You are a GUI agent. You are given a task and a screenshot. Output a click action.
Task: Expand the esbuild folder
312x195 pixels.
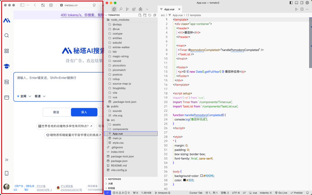131,43
